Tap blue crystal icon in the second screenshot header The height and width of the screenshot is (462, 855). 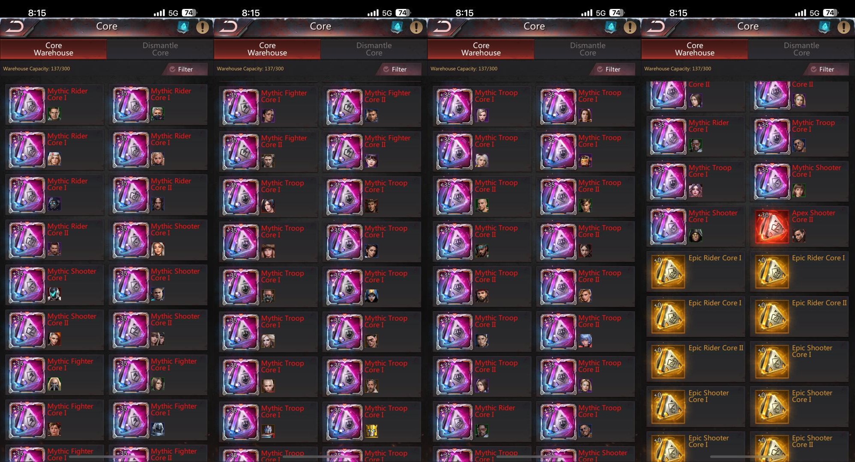coord(397,27)
